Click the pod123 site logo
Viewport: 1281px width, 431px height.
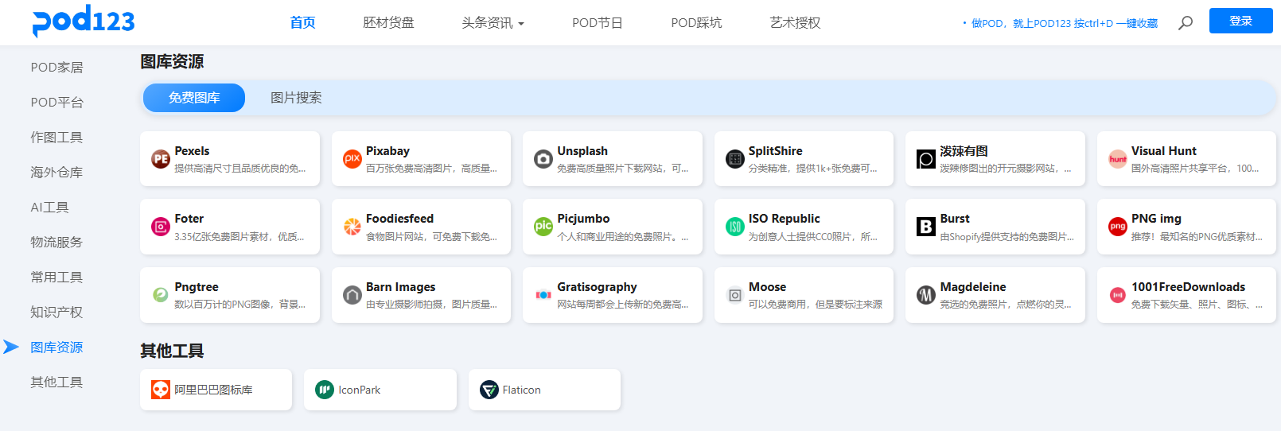84,21
